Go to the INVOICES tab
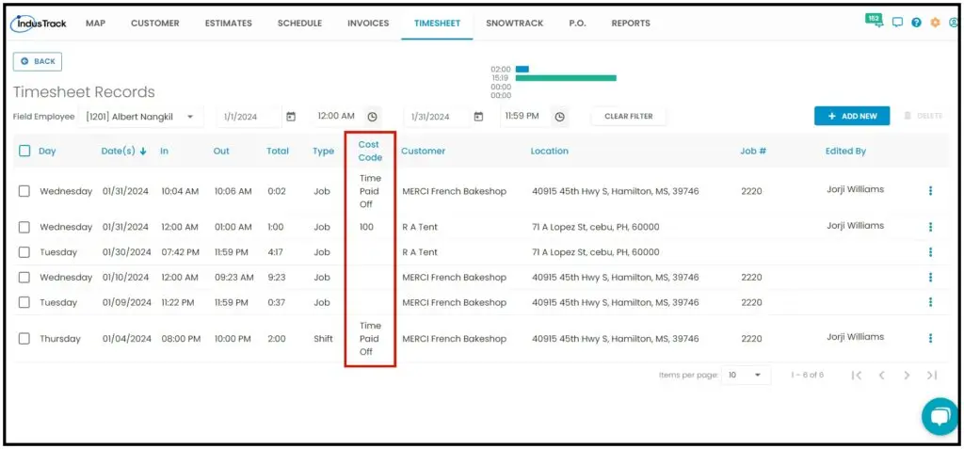 [368, 24]
